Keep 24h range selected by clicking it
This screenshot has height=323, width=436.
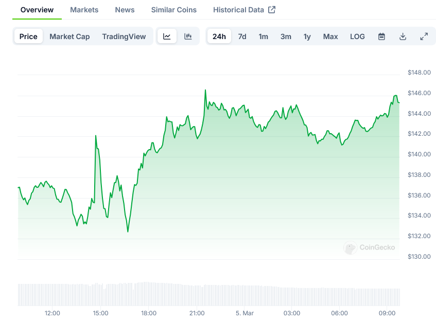tap(219, 36)
